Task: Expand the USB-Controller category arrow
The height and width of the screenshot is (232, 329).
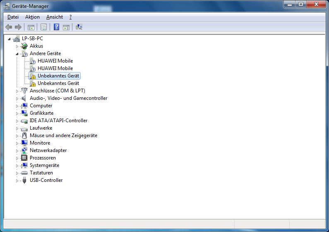Action: pos(17,181)
